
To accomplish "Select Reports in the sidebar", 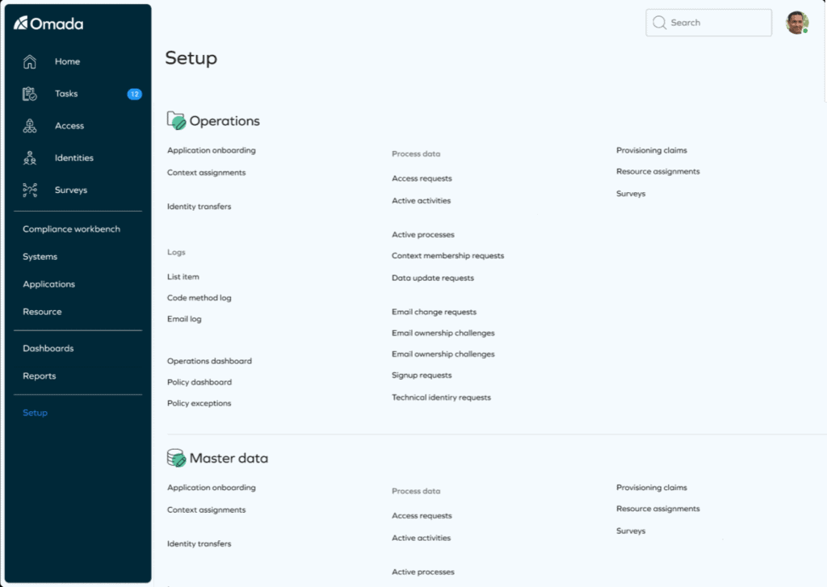I will click(x=40, y=375).
